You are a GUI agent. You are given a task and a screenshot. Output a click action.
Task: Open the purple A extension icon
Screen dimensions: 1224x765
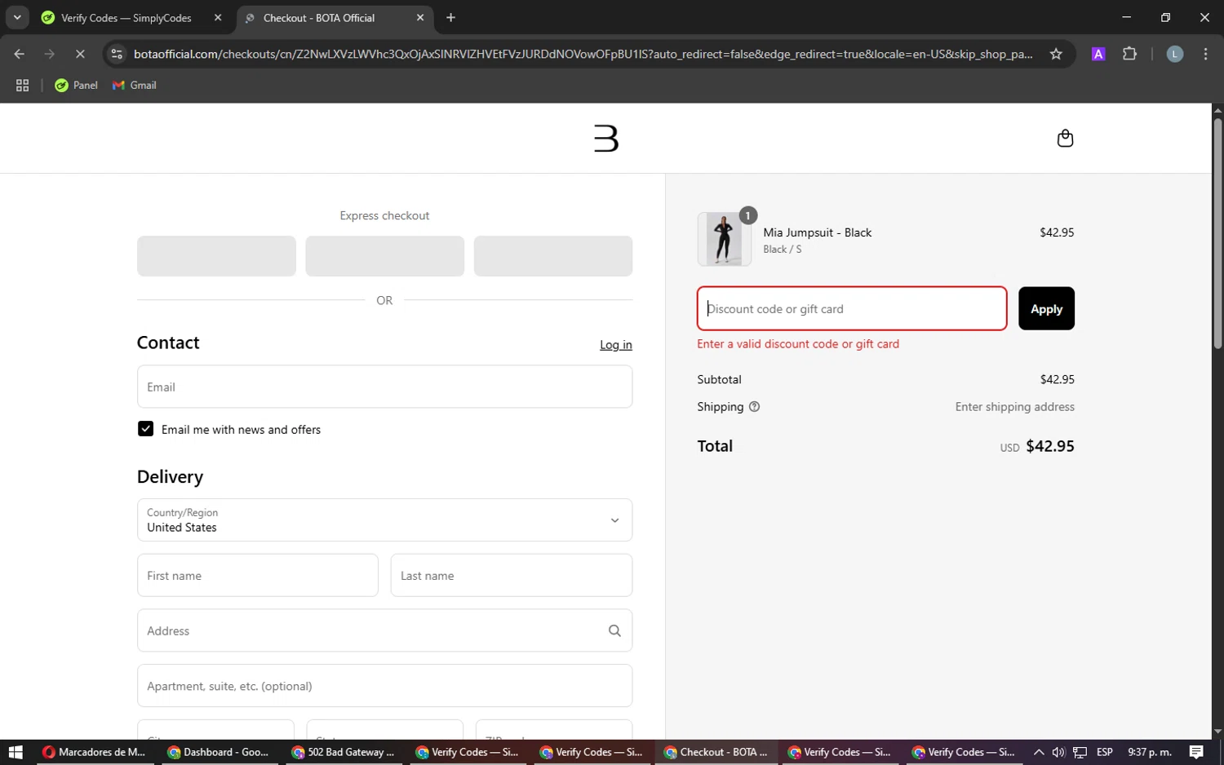point(1098,54)
